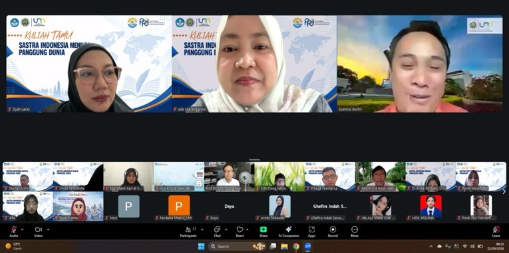The height and width of the screenshot is (253, 509).
Task: Open Task View on the taskbar
Action: click(x=273, y=246)
